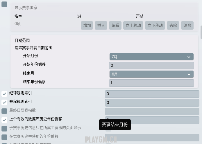Screen dimensions: 202x144
Task: Click the vertical scrollbar on the right
Action: pos(201,32)
